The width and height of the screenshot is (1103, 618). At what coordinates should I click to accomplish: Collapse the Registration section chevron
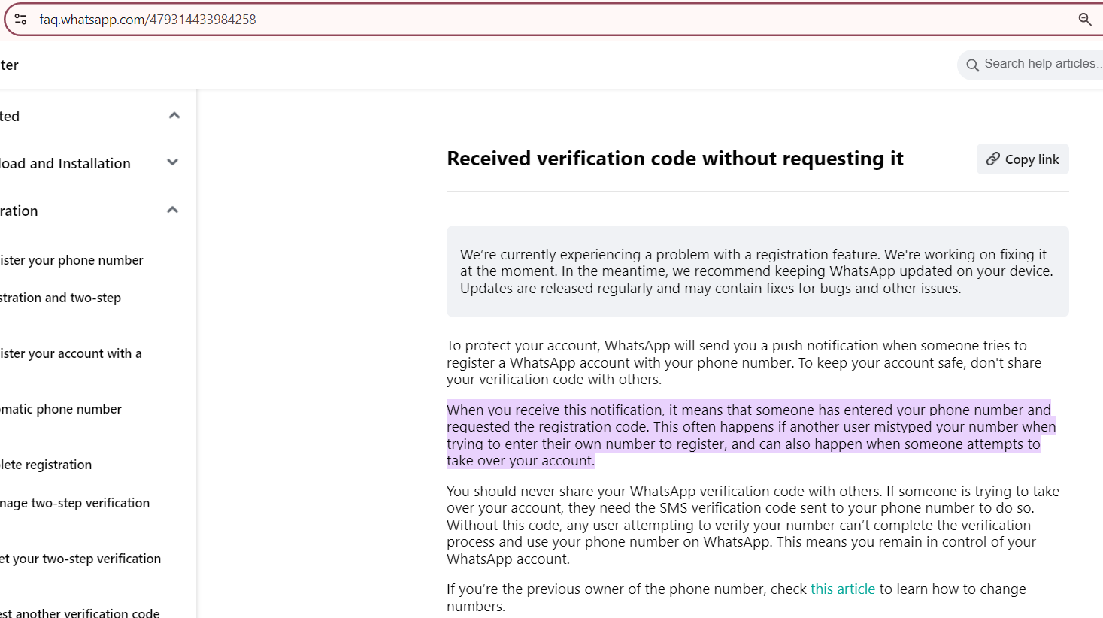click(173, 211)
